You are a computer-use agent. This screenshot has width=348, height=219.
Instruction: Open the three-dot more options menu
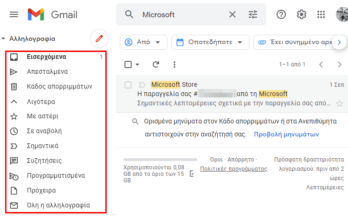(x=174, y=64)
